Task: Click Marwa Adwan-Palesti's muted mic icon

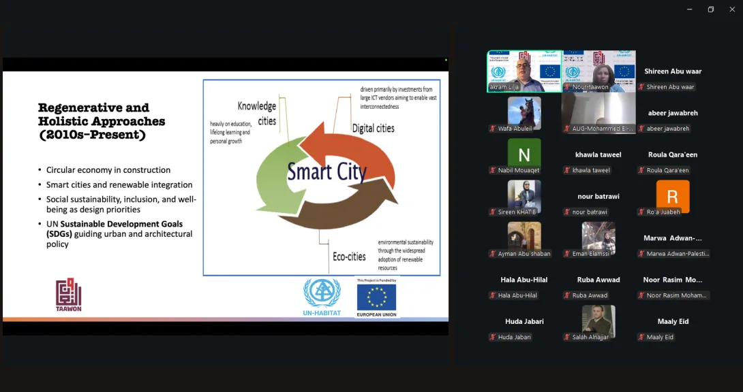Action: pos(641,254)
